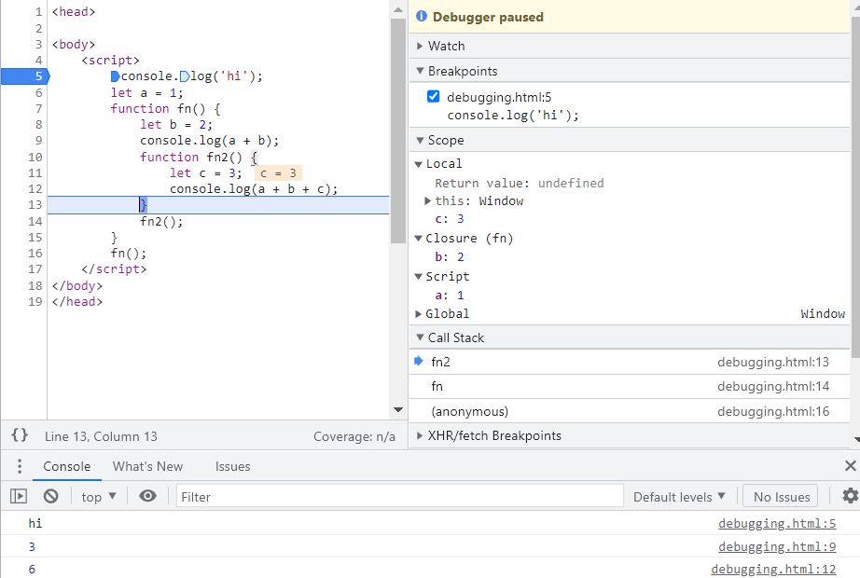Click the inline value c = 3

tap(278, 173)
